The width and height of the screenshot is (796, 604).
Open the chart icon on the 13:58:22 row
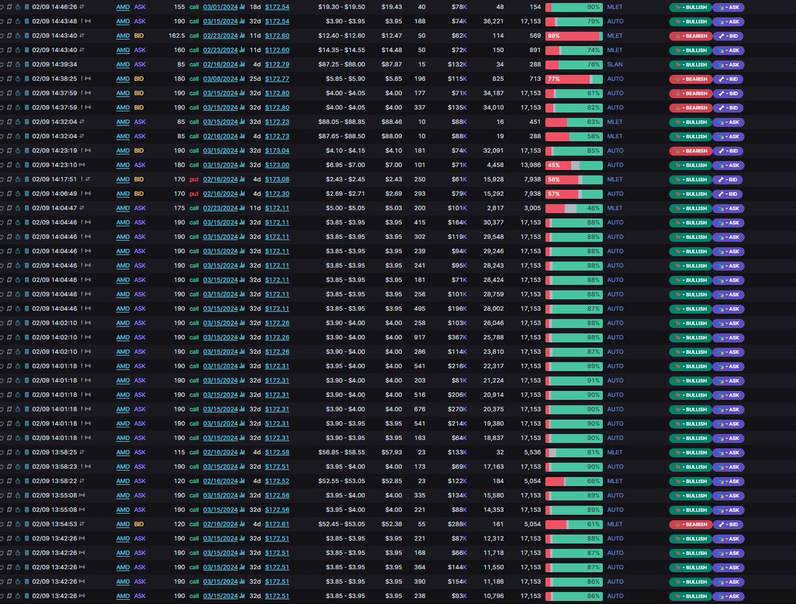242,481
